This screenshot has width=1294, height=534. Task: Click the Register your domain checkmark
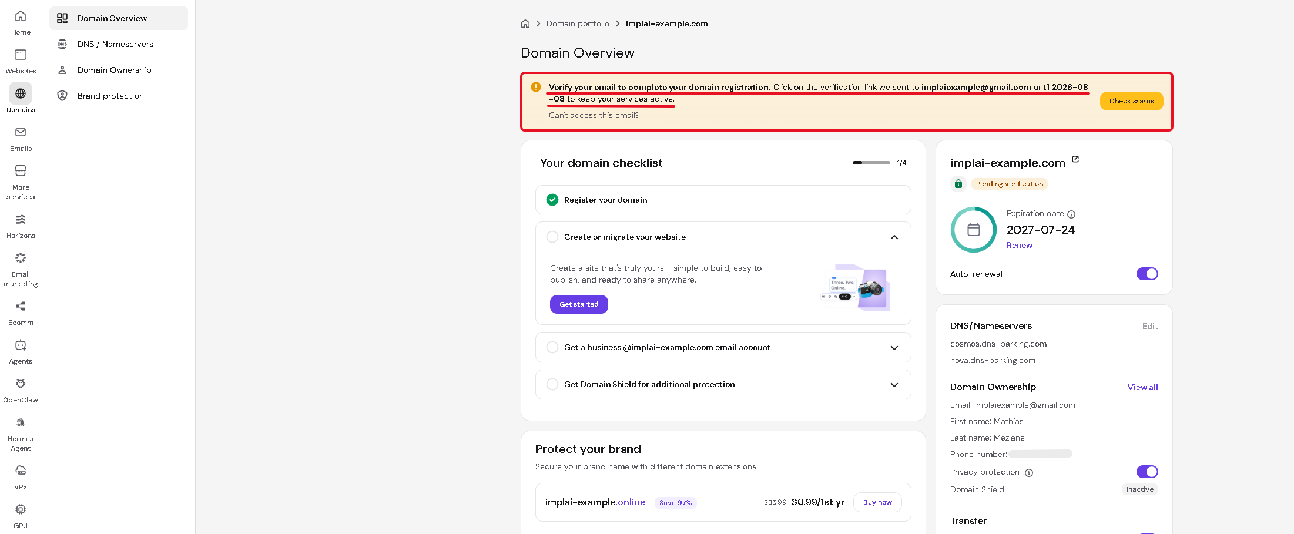(x=552, y=200)
